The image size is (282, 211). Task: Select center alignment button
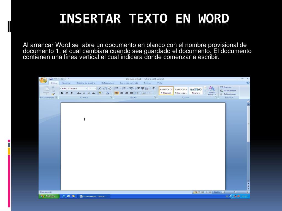click(x=121, y=93)
